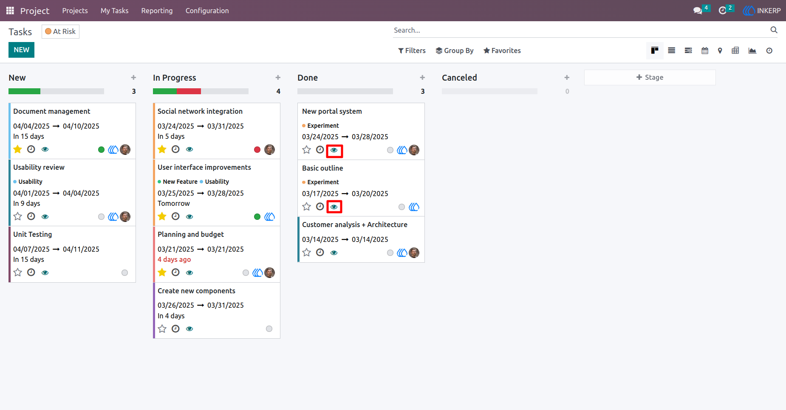Open the INKERP user menu
The height and width of the screenshot is (410, 786).
(x=762, y=11)
